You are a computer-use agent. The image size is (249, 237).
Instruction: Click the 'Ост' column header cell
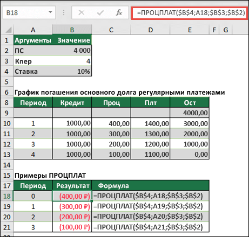[190, 103]
